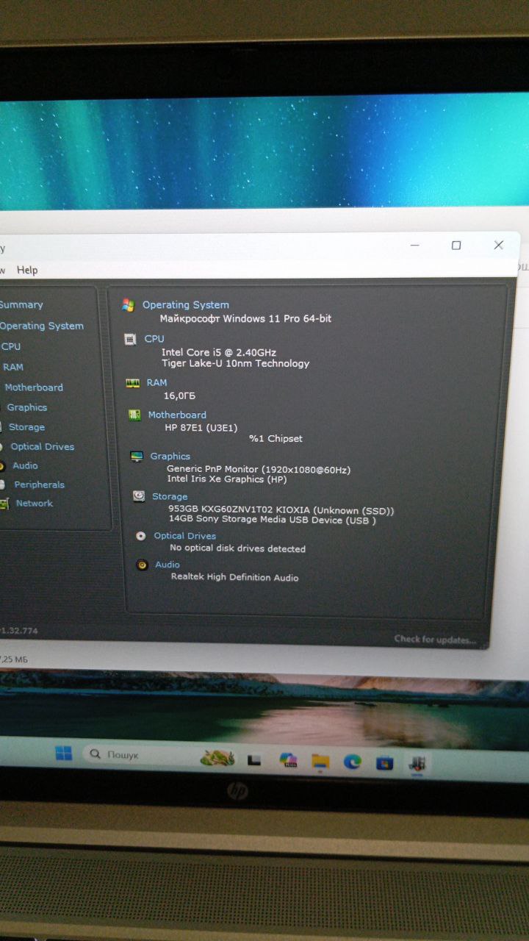Click the green RAM module icon
This screenshot has width=529, height=941.
[x=132, y=383]
